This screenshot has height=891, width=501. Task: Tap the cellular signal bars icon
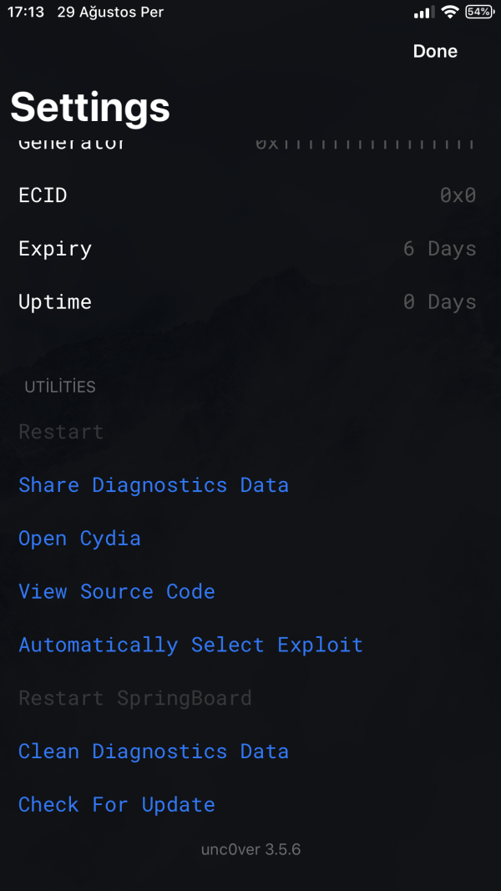424,13
